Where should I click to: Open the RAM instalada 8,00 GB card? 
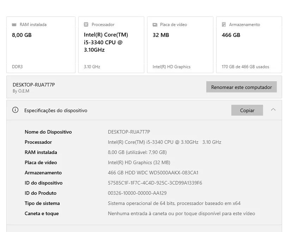click(41, 45)
